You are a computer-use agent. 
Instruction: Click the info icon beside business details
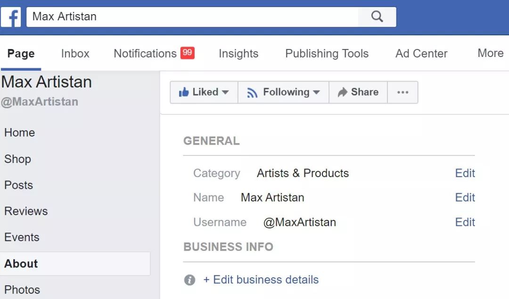[x=189, y=280]
